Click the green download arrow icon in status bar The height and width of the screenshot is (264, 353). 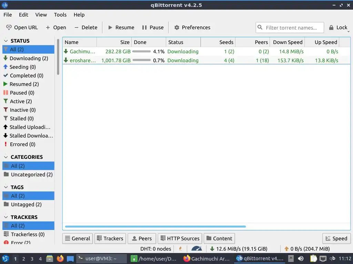click(212, 249)
